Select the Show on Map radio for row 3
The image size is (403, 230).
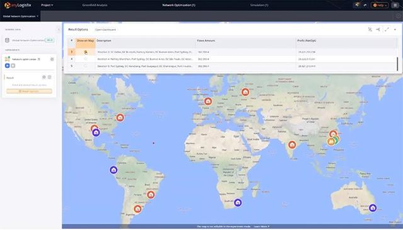click(86, 52)
